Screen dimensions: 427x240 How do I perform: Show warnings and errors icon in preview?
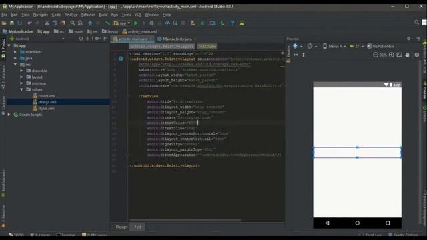416,55
